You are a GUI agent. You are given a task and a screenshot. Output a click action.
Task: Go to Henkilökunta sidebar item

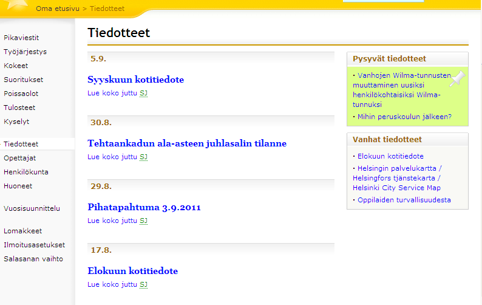point(26,172)
